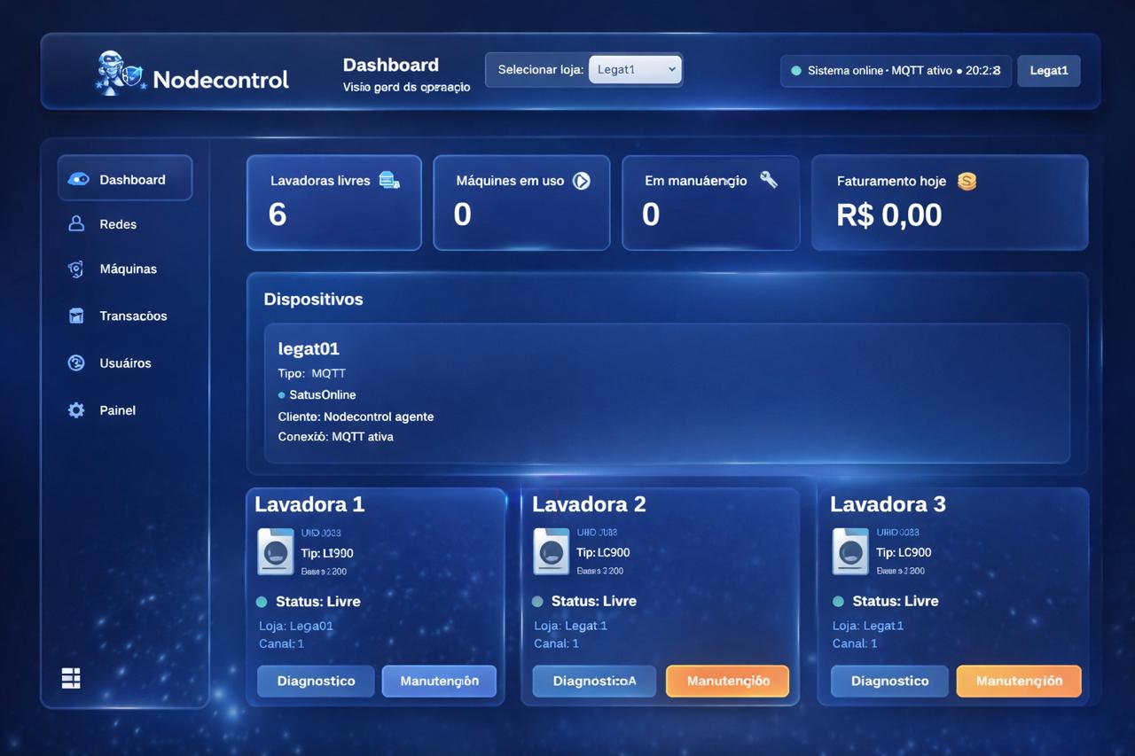Open the Selecionar loja dropdown
This screenshot has height=756, width=1135.
click(635, 68)
